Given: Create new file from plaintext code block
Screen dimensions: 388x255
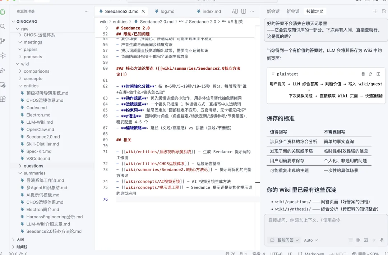Looking at the screenshot, I should point(378,74).
